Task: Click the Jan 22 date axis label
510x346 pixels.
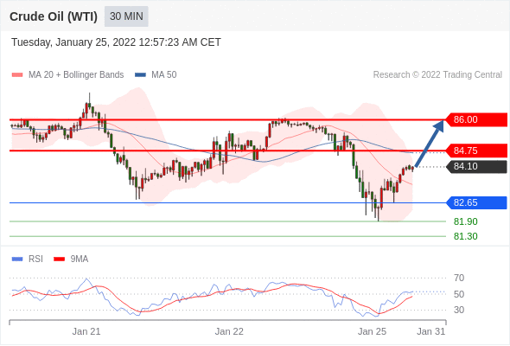Action: pyautogui.click(x=229, y=331)
